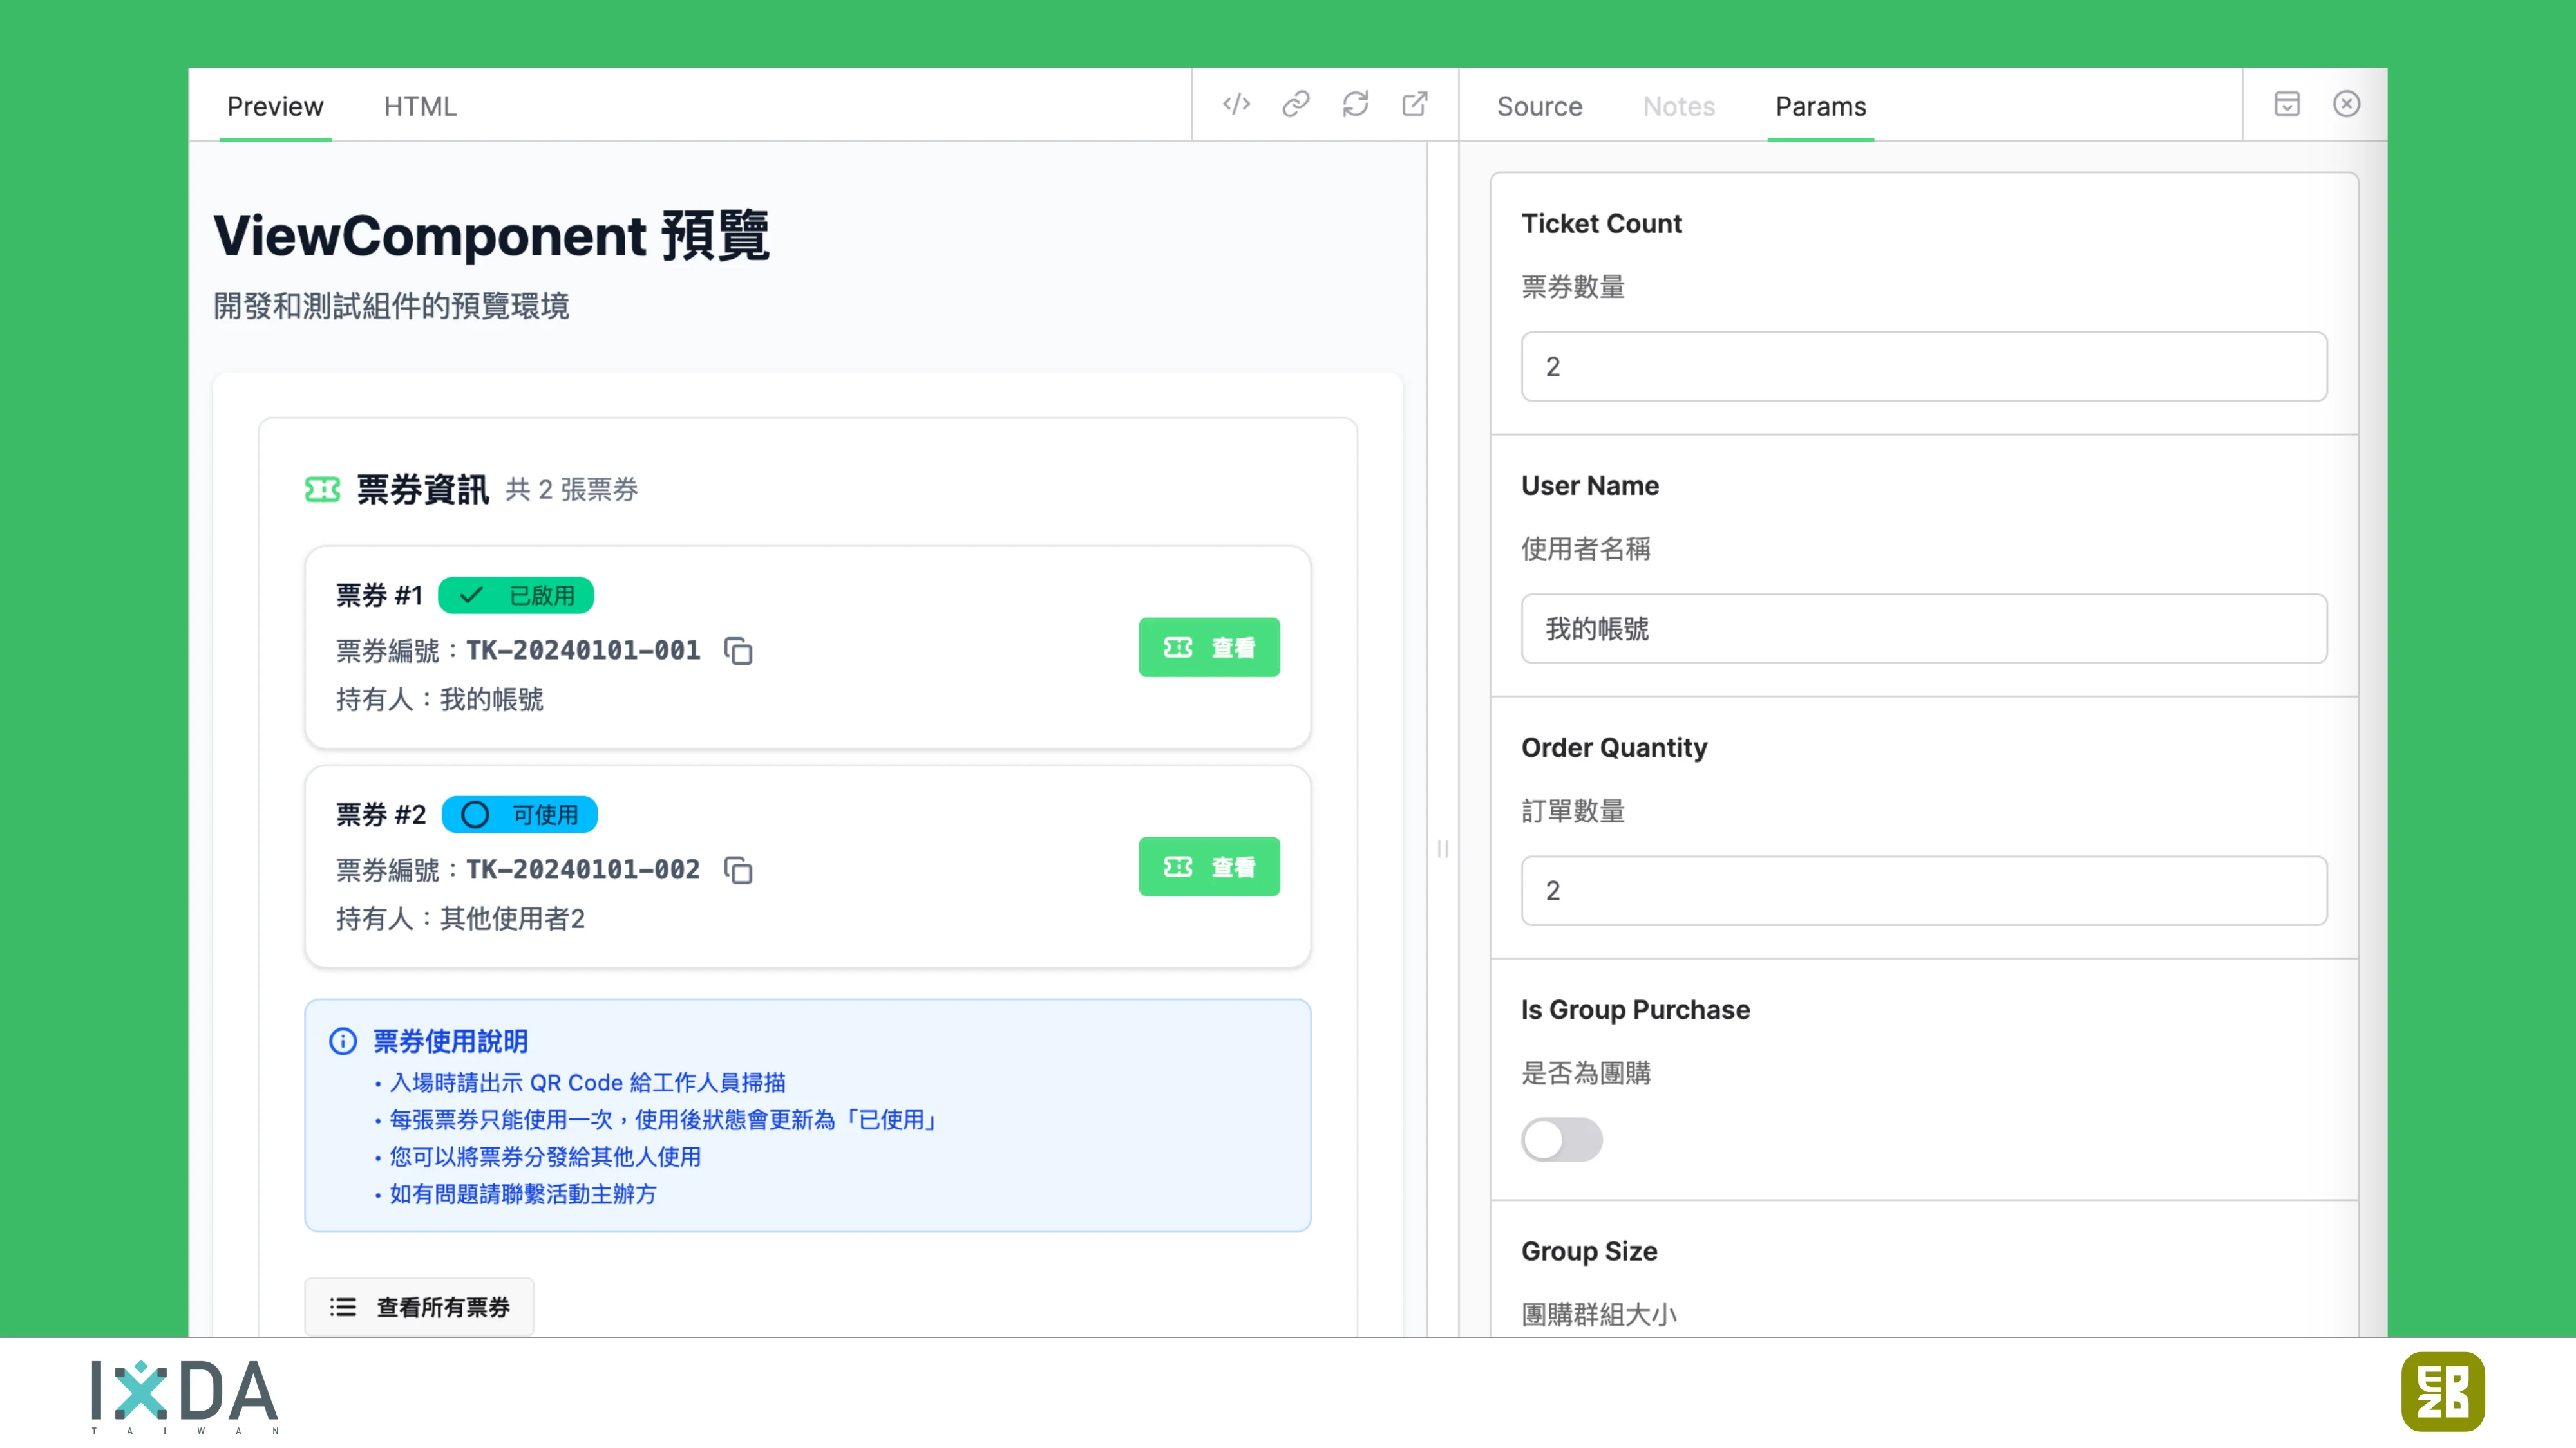
Task: Copy ticket number TK-20240101-001
Action: pyautogui.click(x=738, y=651)
